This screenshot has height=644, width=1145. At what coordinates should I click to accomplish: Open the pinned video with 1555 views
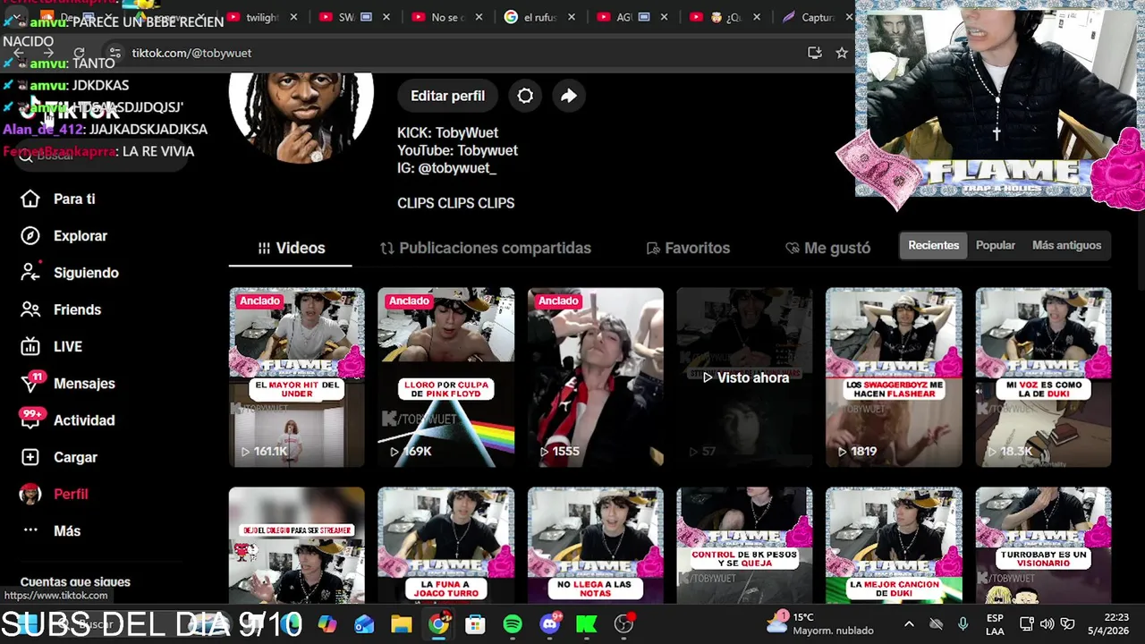tap(595, 377)
